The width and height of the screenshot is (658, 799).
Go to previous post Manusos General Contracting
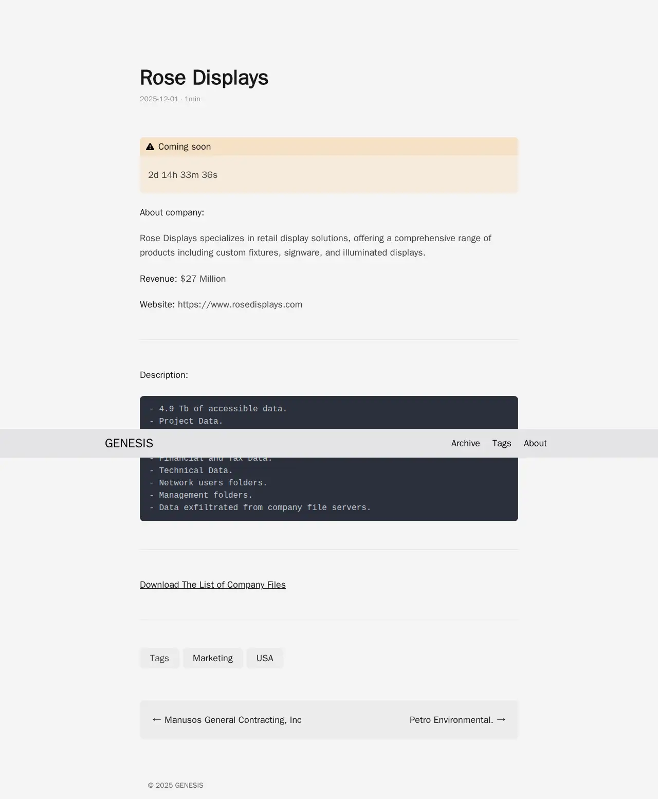pyautogui.click(x=232, y=720)
